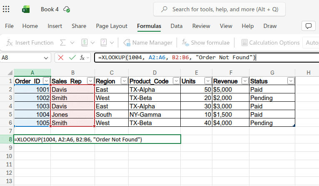Open Product_Code filter dropdown
319x186 pixels.
176,81
